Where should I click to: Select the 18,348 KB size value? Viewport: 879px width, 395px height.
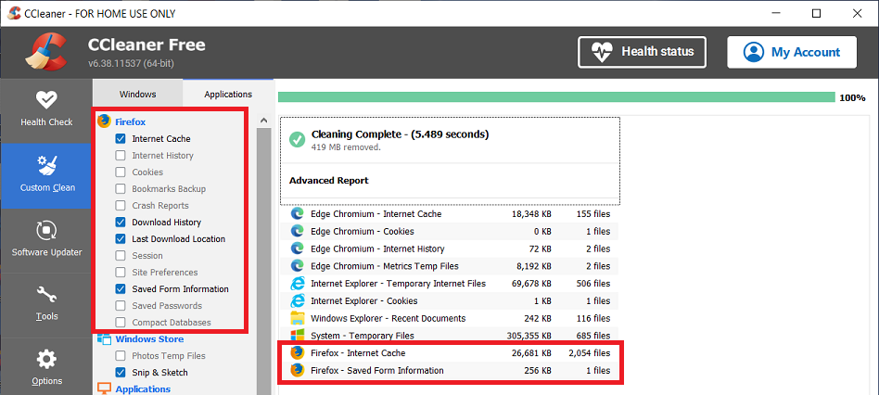click(531, 214)
